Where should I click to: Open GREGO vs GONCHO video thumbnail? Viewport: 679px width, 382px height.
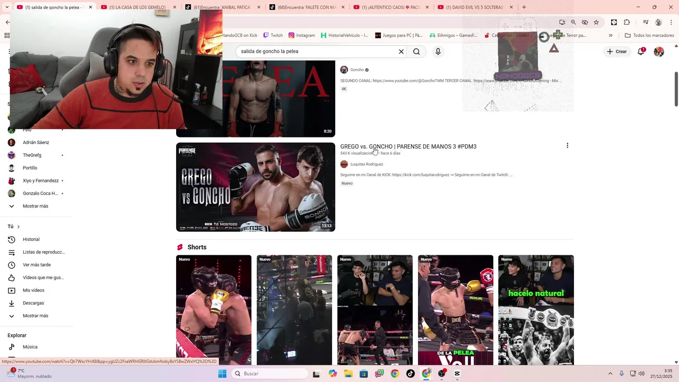(256, 187)
